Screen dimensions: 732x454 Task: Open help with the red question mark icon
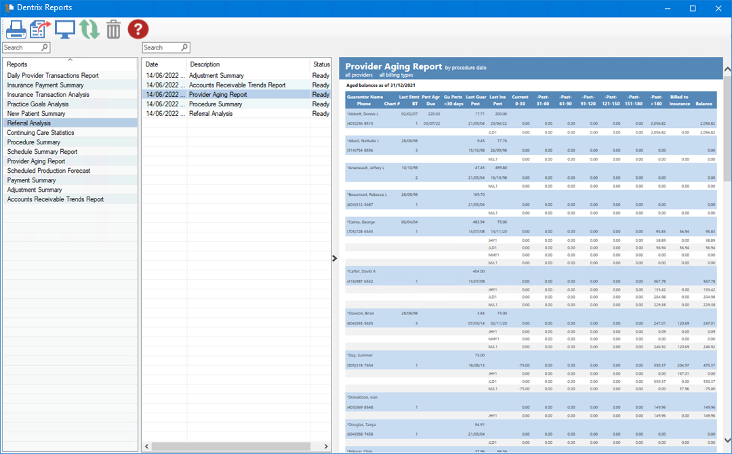pos(138,29)
